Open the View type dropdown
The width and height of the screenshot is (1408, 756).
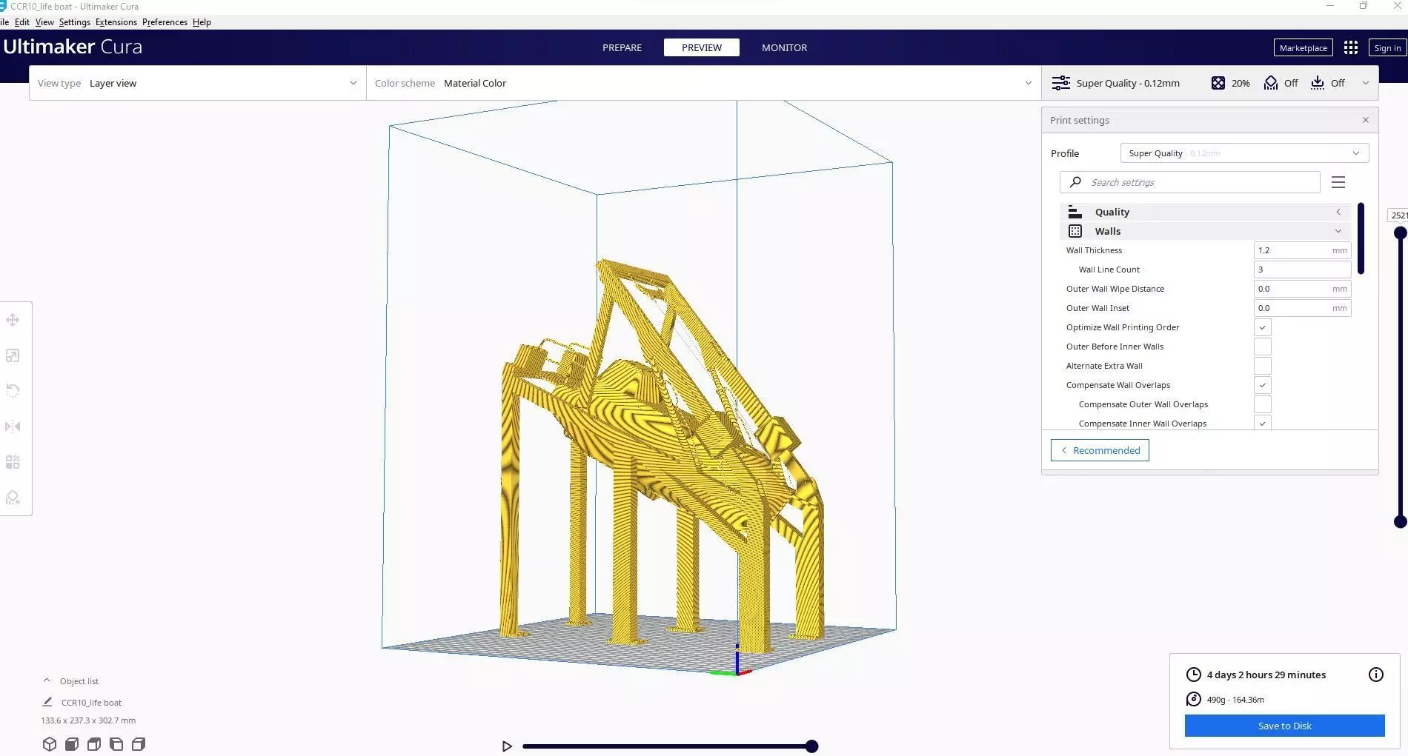coord(198,83)
